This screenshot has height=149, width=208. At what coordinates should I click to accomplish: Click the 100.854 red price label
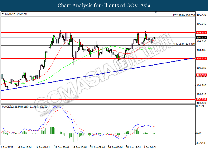[x=201, y=99]
